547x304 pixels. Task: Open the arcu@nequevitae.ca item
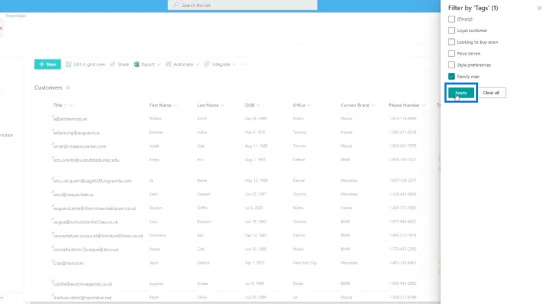coord(73,195)
